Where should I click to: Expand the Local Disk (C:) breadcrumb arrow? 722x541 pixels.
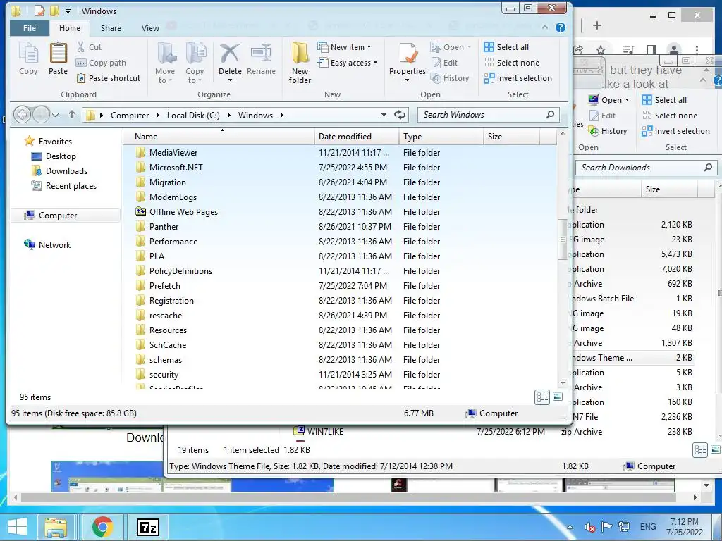tap(228, 115)
